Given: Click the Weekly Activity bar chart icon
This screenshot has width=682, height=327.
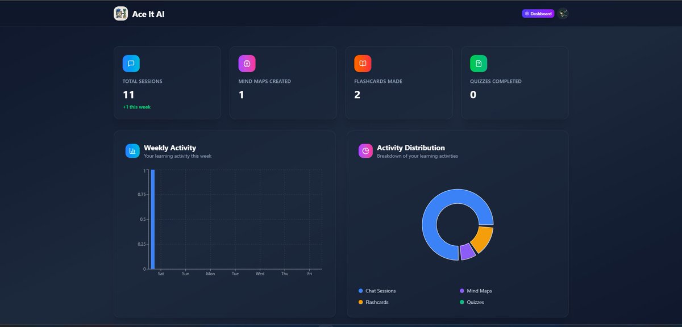Looking at the screenshot, I should 132,151.
